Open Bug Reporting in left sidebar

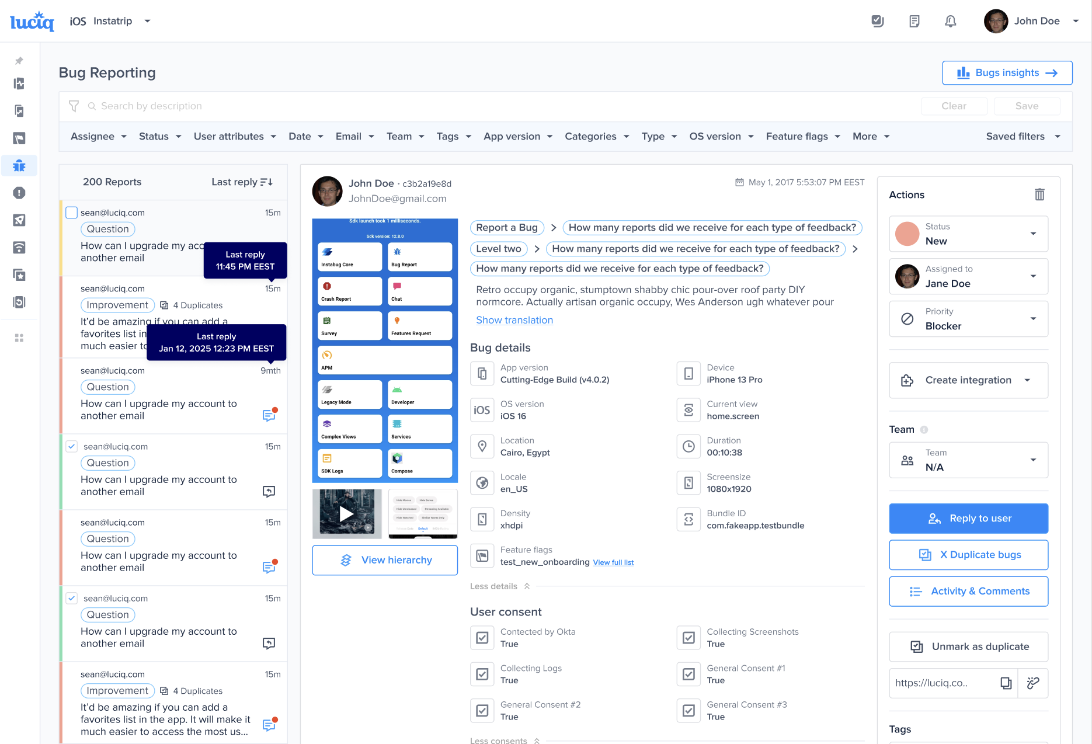pos(19,166)
